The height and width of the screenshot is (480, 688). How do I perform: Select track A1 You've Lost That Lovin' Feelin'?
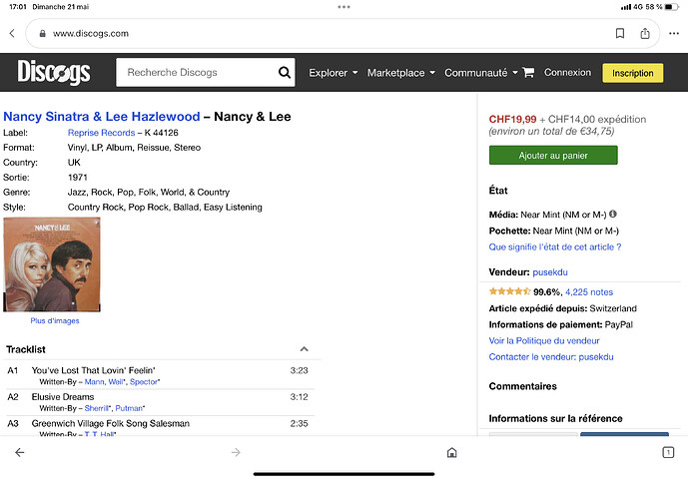pyautogui.click(x=93, y=370)
